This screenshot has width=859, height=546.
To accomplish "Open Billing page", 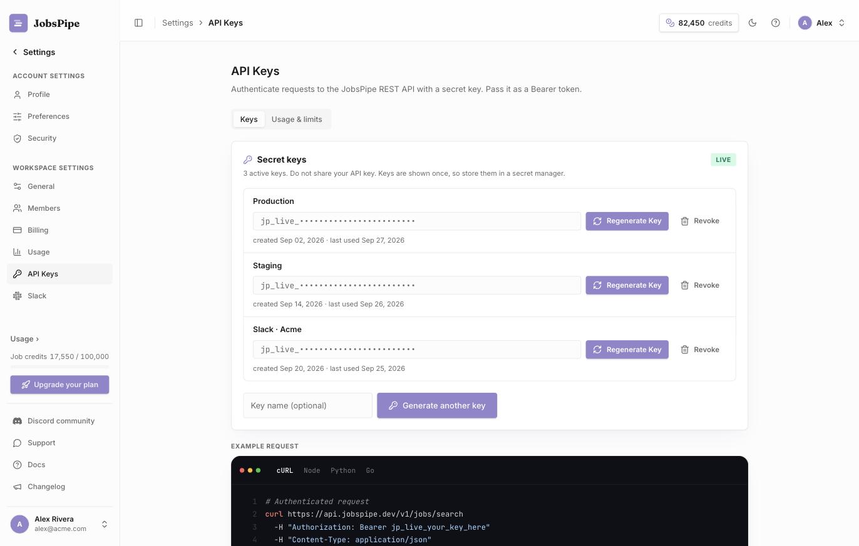I will tap(59, 230).
